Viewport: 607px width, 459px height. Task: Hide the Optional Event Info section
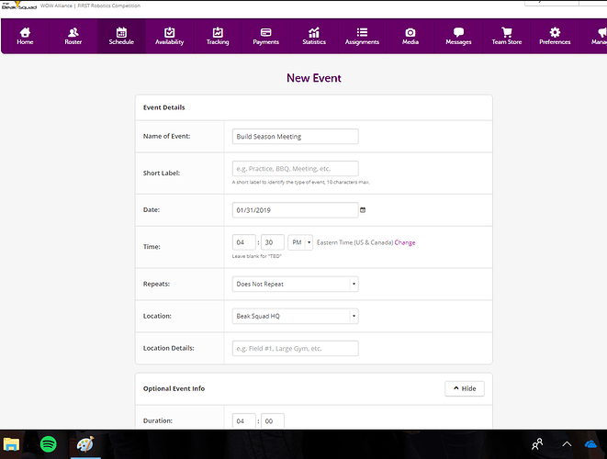pos(464,388)
